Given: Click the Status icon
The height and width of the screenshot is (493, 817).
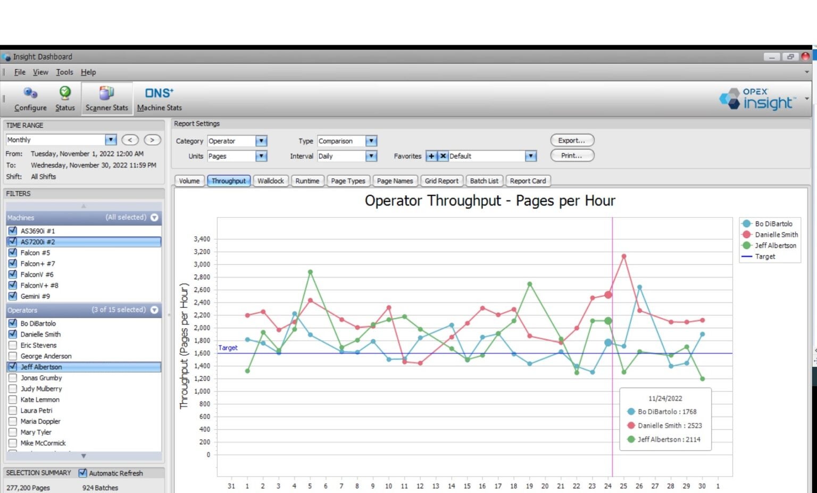Looking at the screenshot, I should [x=64, y=98].
